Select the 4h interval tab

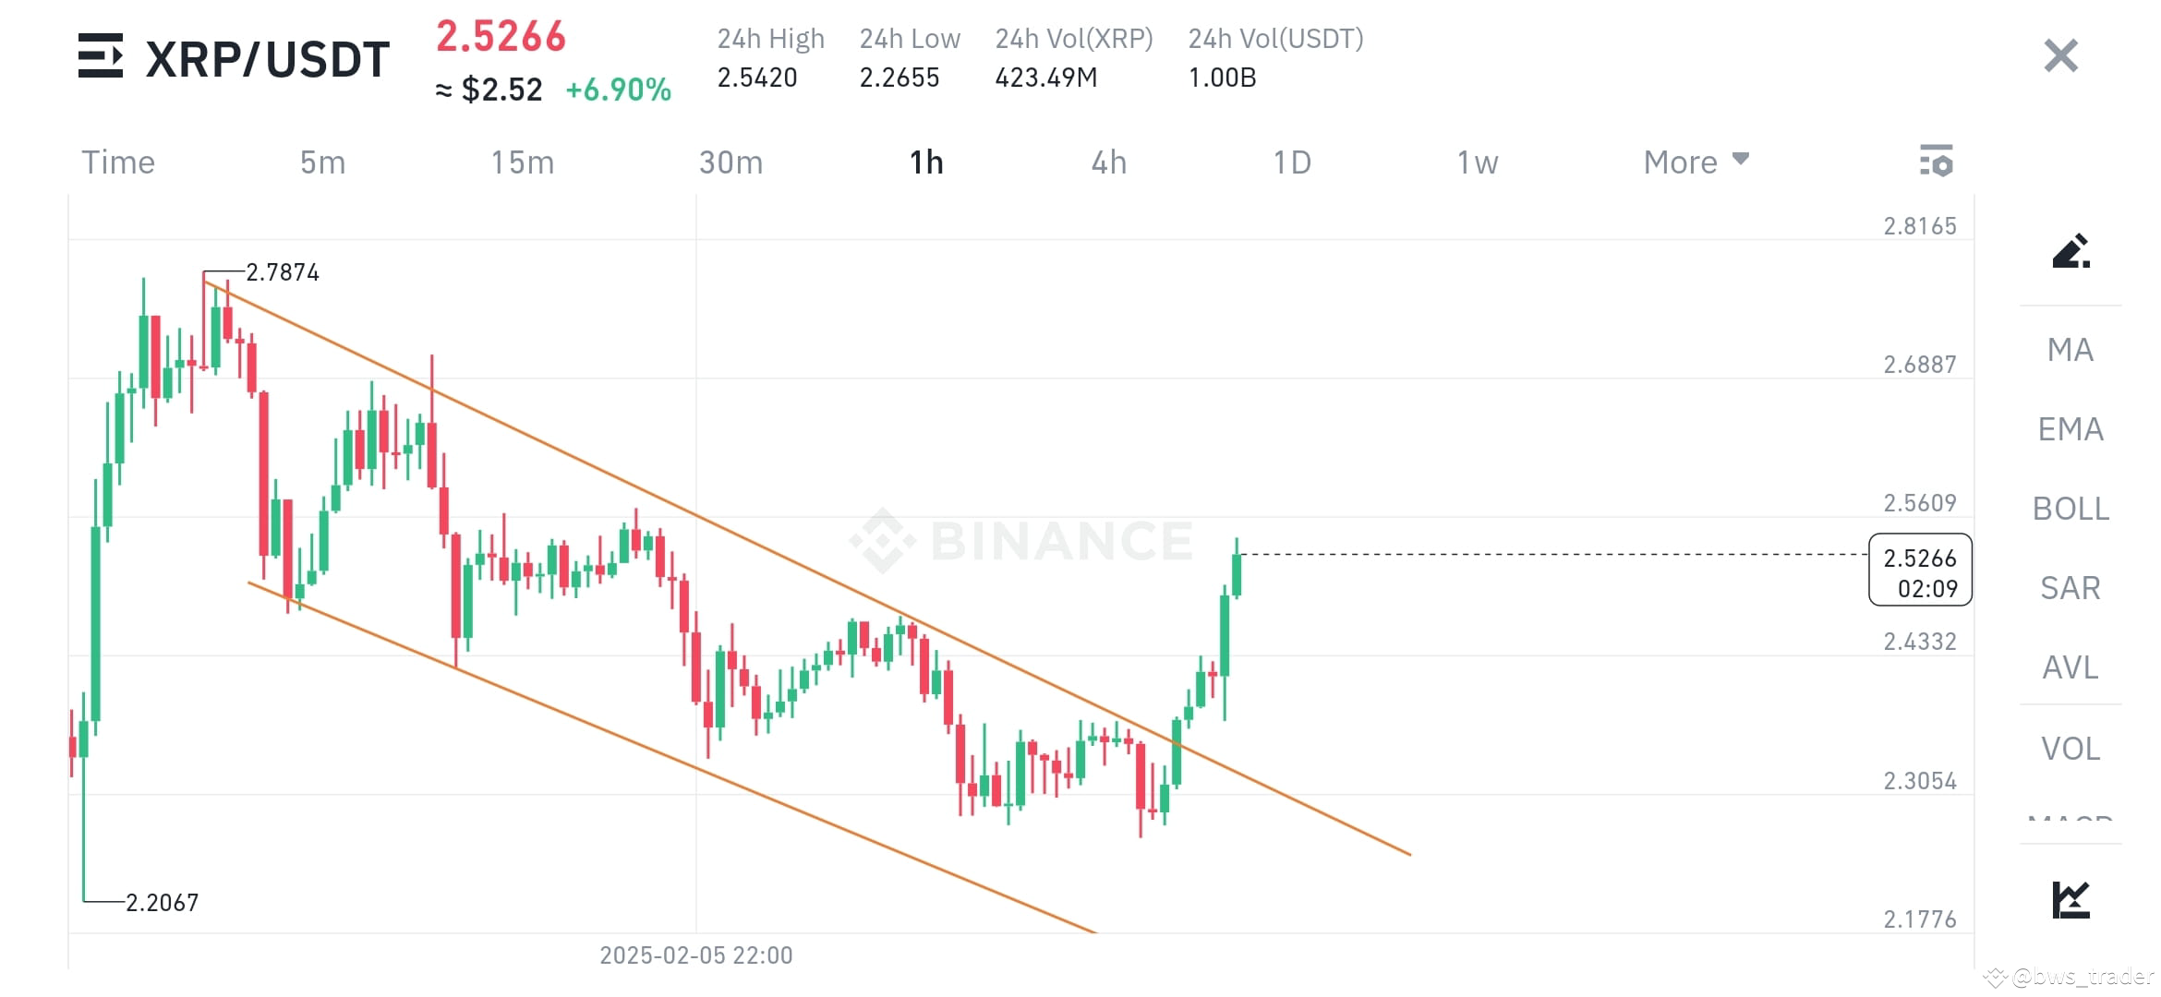point(1109,162)
